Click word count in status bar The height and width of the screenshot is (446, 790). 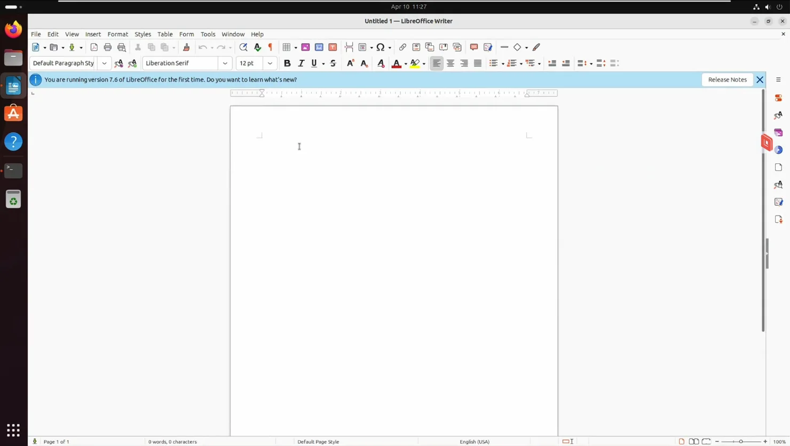[x=172, y=442]
